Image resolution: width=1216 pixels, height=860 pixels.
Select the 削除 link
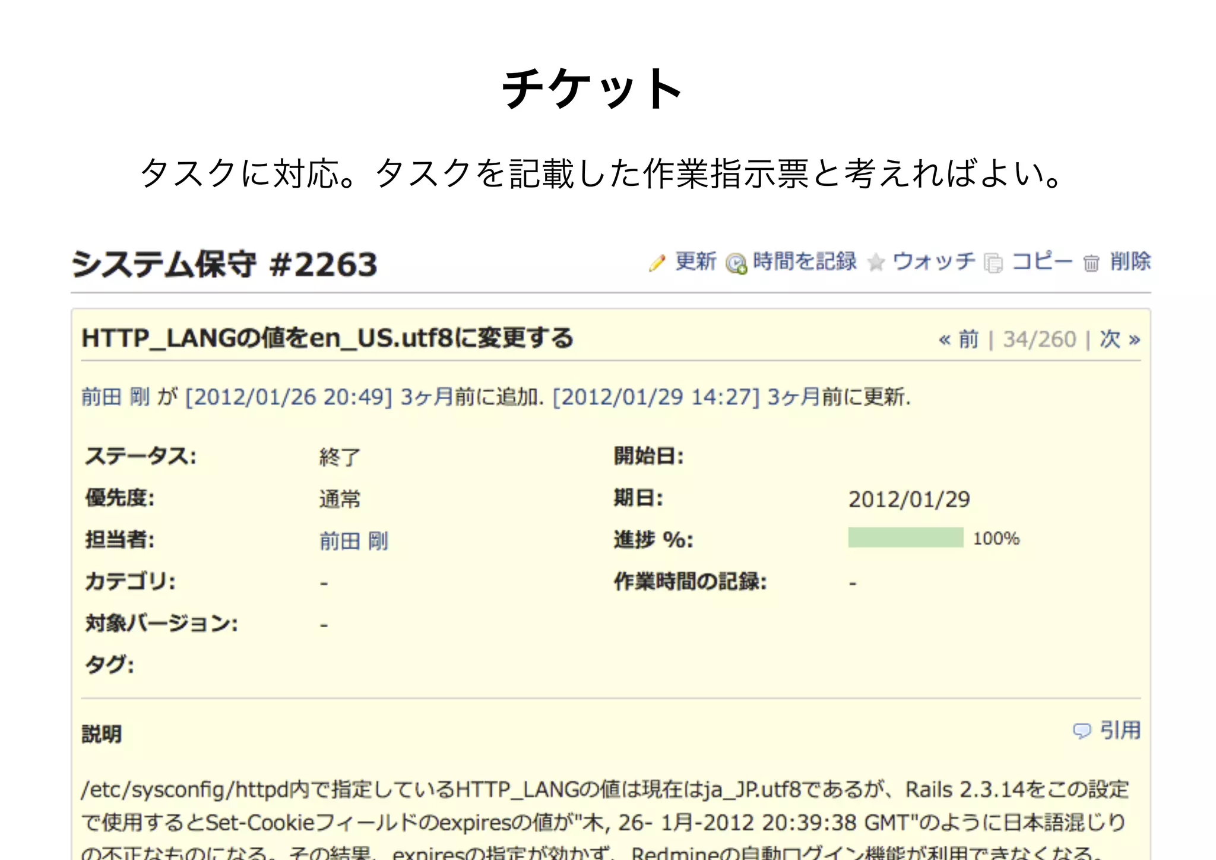[x=1130, y=261]
